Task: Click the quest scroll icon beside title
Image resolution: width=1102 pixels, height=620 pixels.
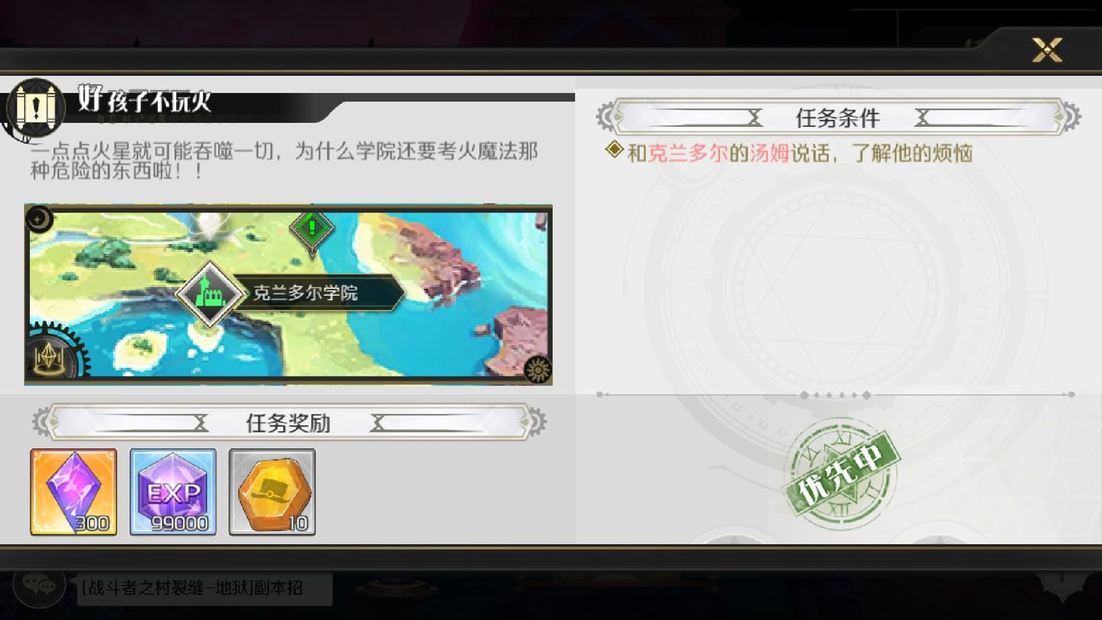Action: (35, 107)
